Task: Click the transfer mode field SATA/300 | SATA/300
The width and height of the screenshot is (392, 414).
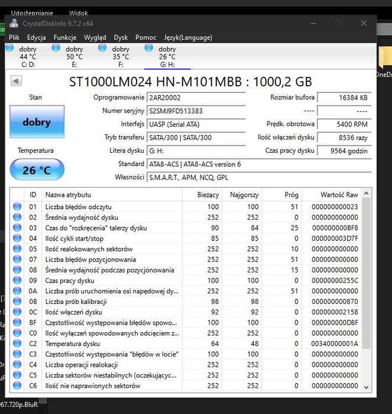Action: point(196,137)
